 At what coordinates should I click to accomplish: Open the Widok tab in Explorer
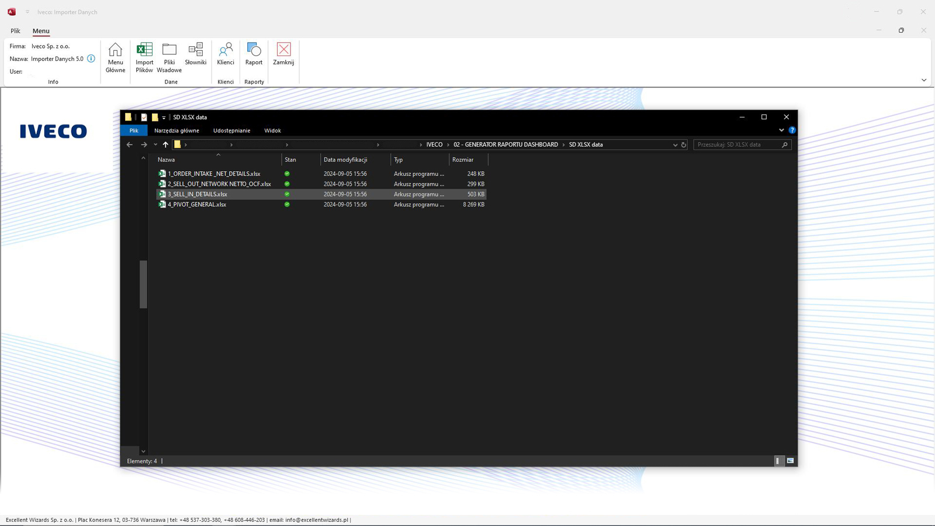pos(272,131)
